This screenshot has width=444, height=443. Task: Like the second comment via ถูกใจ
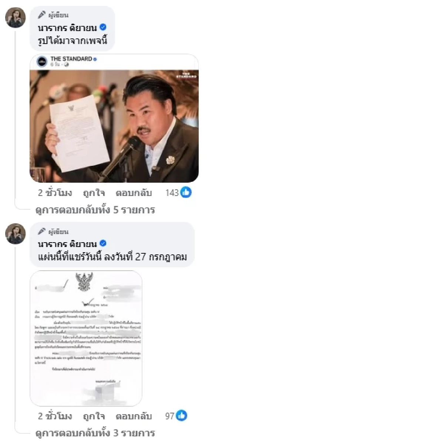pos(94,416)
